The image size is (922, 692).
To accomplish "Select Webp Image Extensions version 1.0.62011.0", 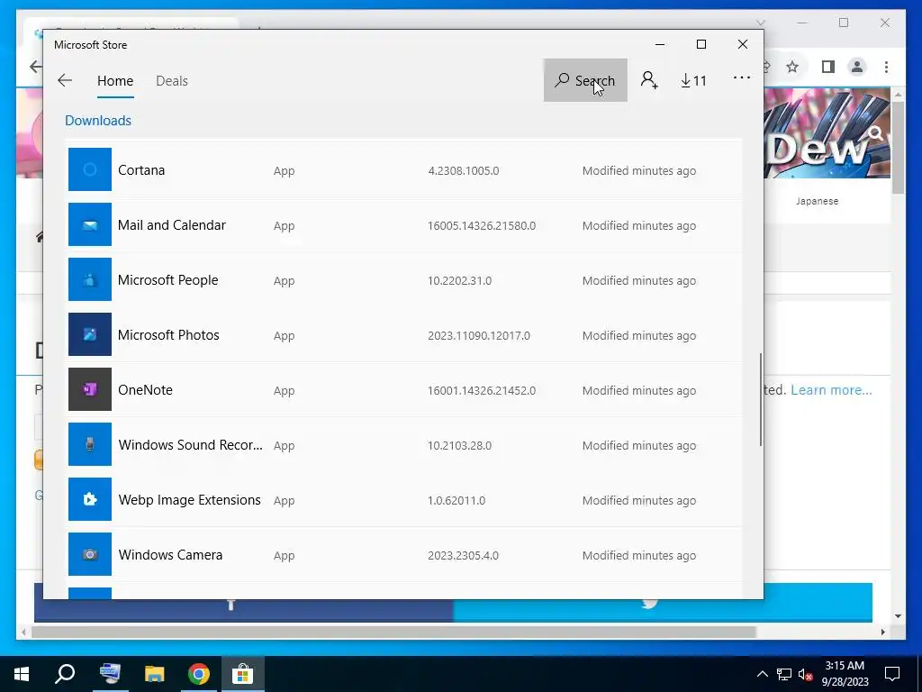I will pos(456,501).
